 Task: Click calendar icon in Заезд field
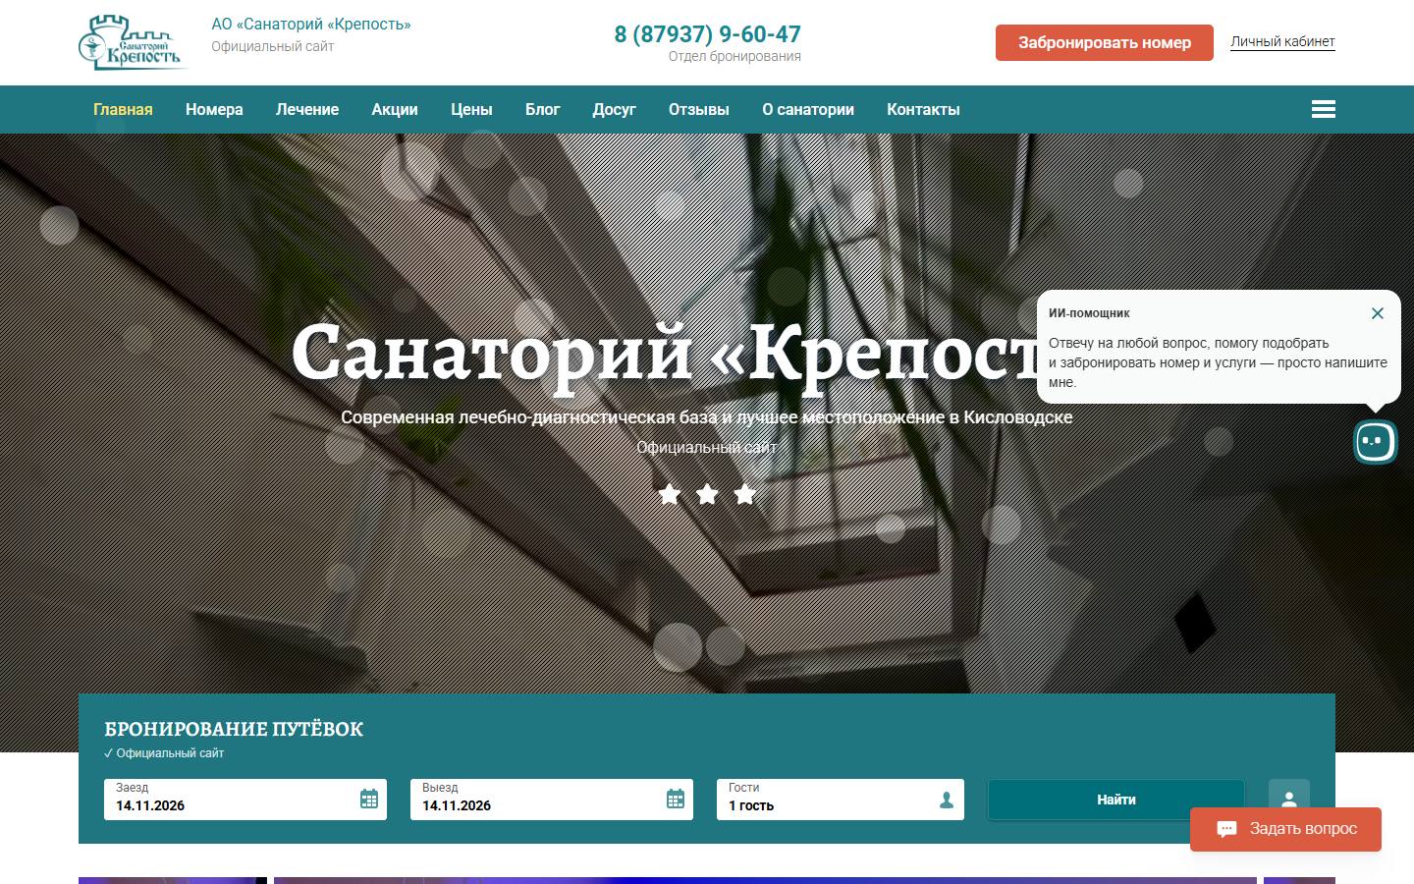tap(369, 799)
